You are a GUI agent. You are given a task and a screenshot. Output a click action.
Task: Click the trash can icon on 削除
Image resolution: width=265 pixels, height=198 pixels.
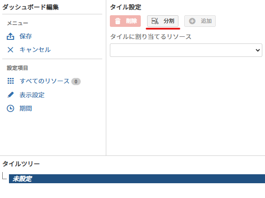pos(118,21)
